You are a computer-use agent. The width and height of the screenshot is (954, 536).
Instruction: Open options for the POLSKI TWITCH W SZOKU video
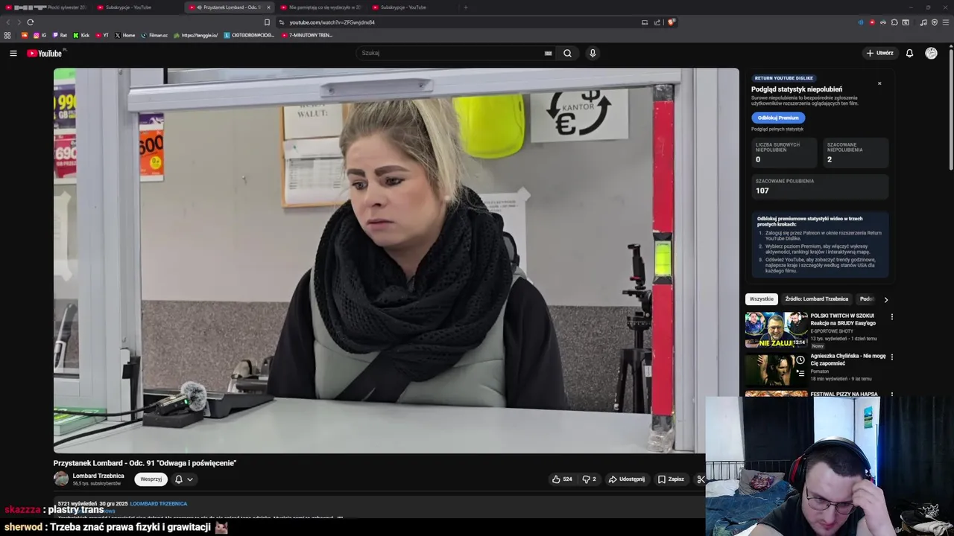click(x=891, y=316)
